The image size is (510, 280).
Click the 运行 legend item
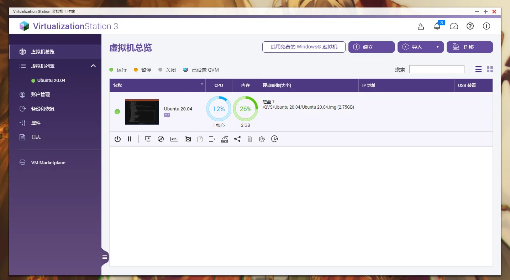tap(118, 70)
